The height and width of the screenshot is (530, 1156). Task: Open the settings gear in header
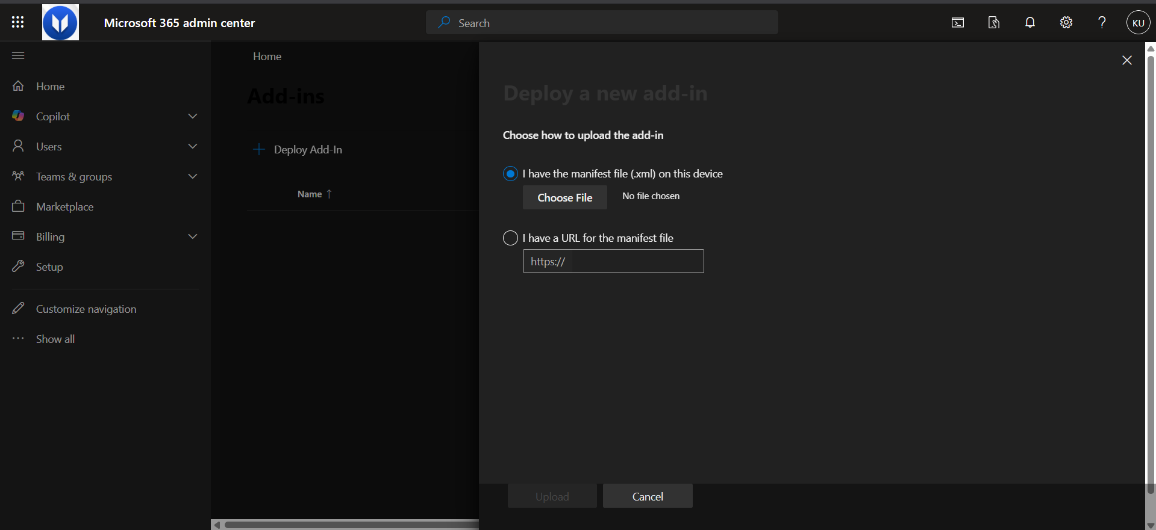(x=1066, y=23)
